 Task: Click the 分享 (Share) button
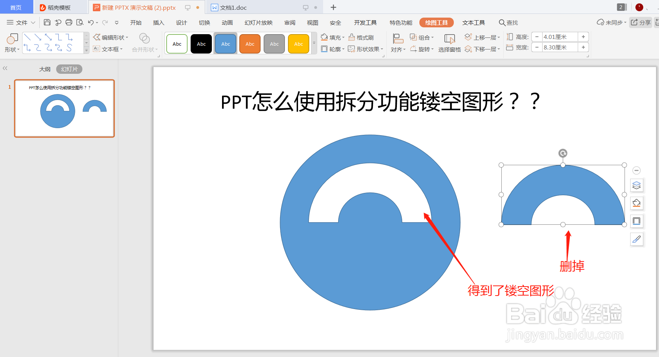(640, 22)
